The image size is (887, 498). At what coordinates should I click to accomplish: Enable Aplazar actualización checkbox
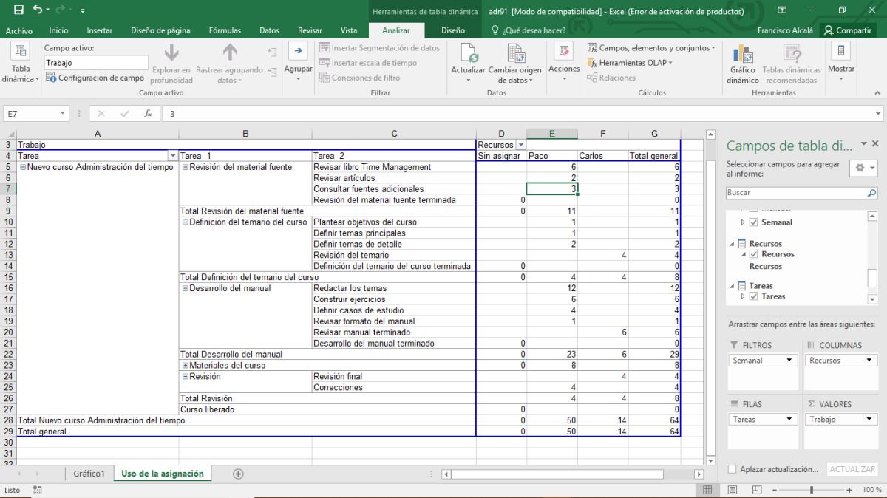(x=732, y=469)
